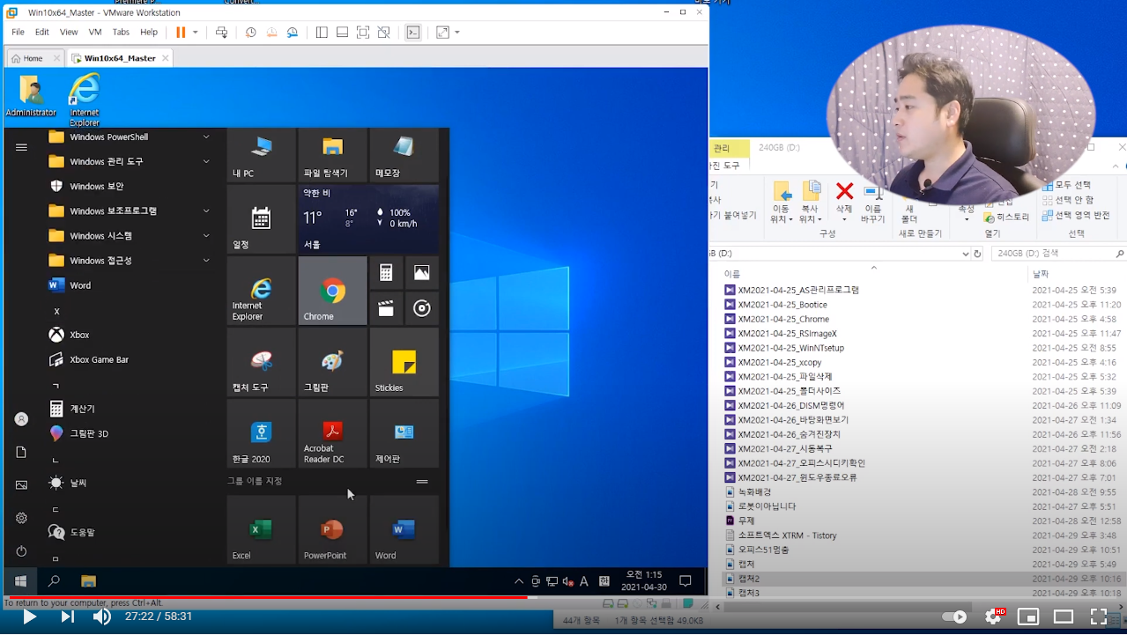Open the VMware View menu

coord(69,32)
